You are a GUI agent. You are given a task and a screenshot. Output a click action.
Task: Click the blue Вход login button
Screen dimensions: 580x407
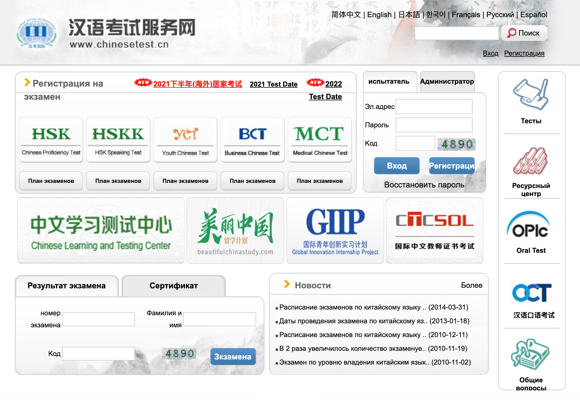click(397, 166)
